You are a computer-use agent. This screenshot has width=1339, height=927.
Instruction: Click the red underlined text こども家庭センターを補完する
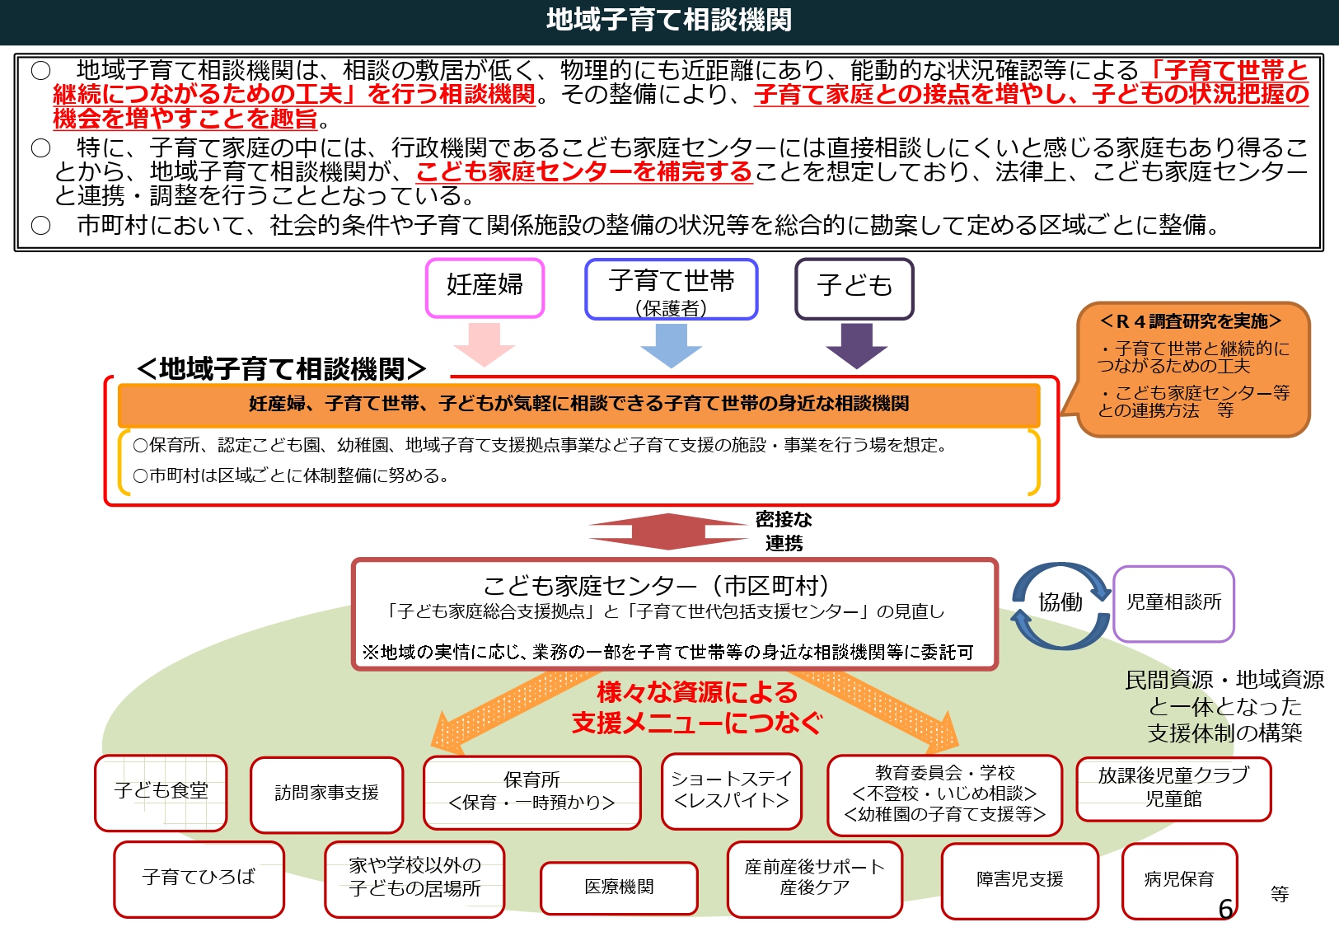click(584, 171)
